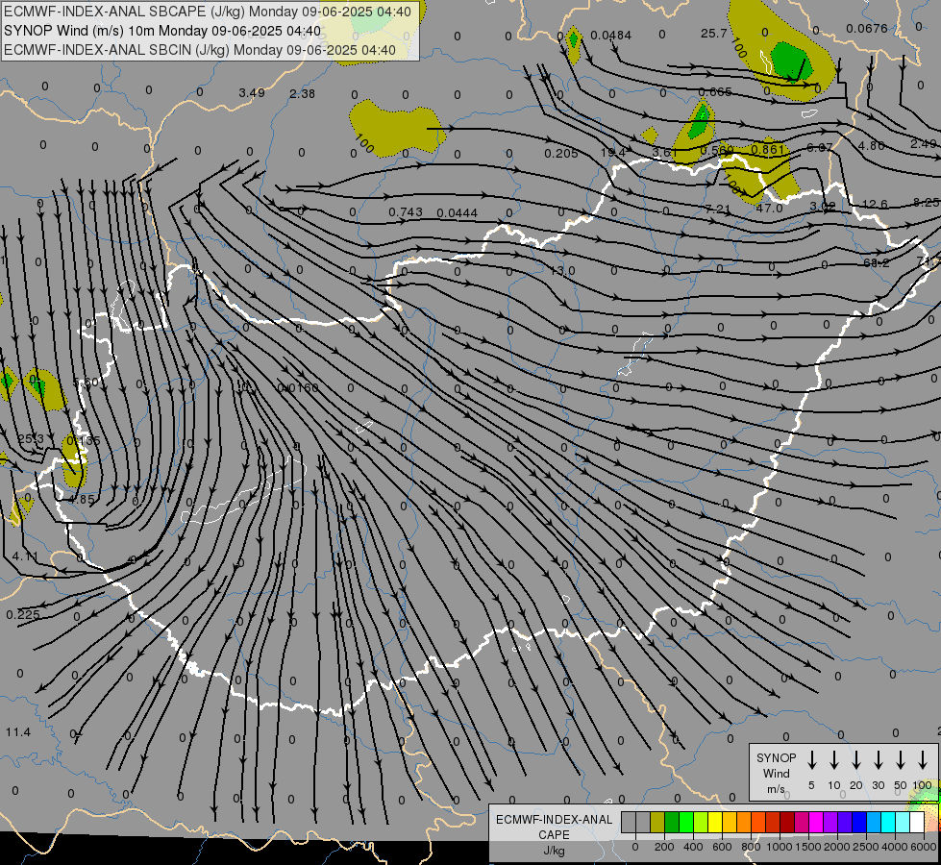941x865 pixels.
Task: Click the 3.61 value on the map
Action: 665,153
